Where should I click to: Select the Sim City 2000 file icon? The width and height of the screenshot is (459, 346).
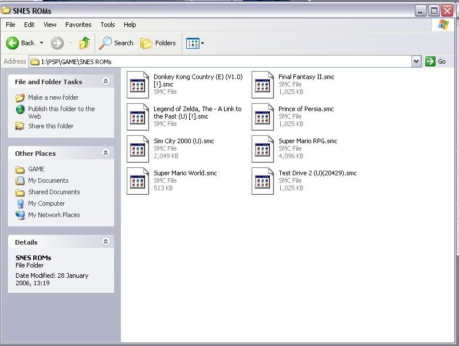click(x=138, y=149)
